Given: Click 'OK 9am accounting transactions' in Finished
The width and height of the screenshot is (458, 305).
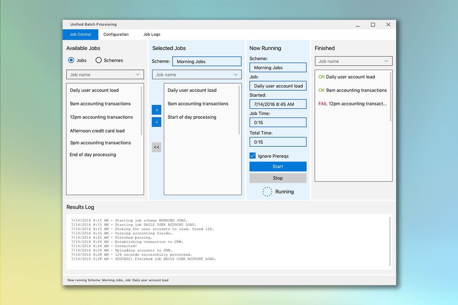Looking at the screenshot, I should coord(352,90).
